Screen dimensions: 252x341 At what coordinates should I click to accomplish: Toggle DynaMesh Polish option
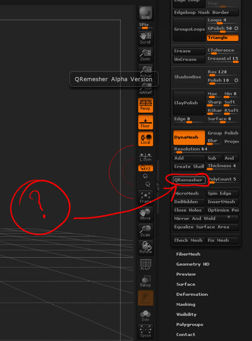pyautogui.click(x=231, y=133)
